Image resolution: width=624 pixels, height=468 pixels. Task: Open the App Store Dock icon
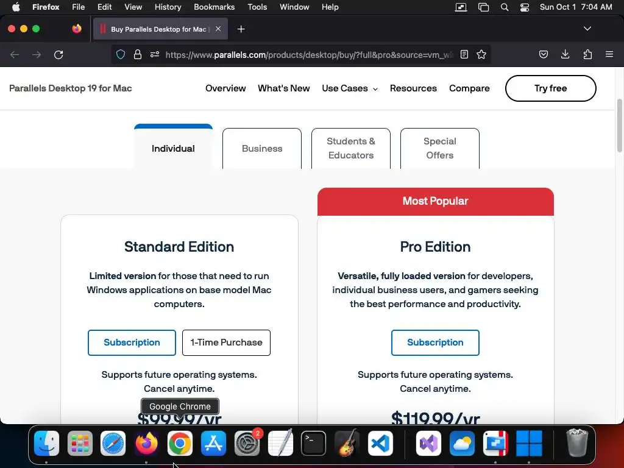tap(213, 443)
